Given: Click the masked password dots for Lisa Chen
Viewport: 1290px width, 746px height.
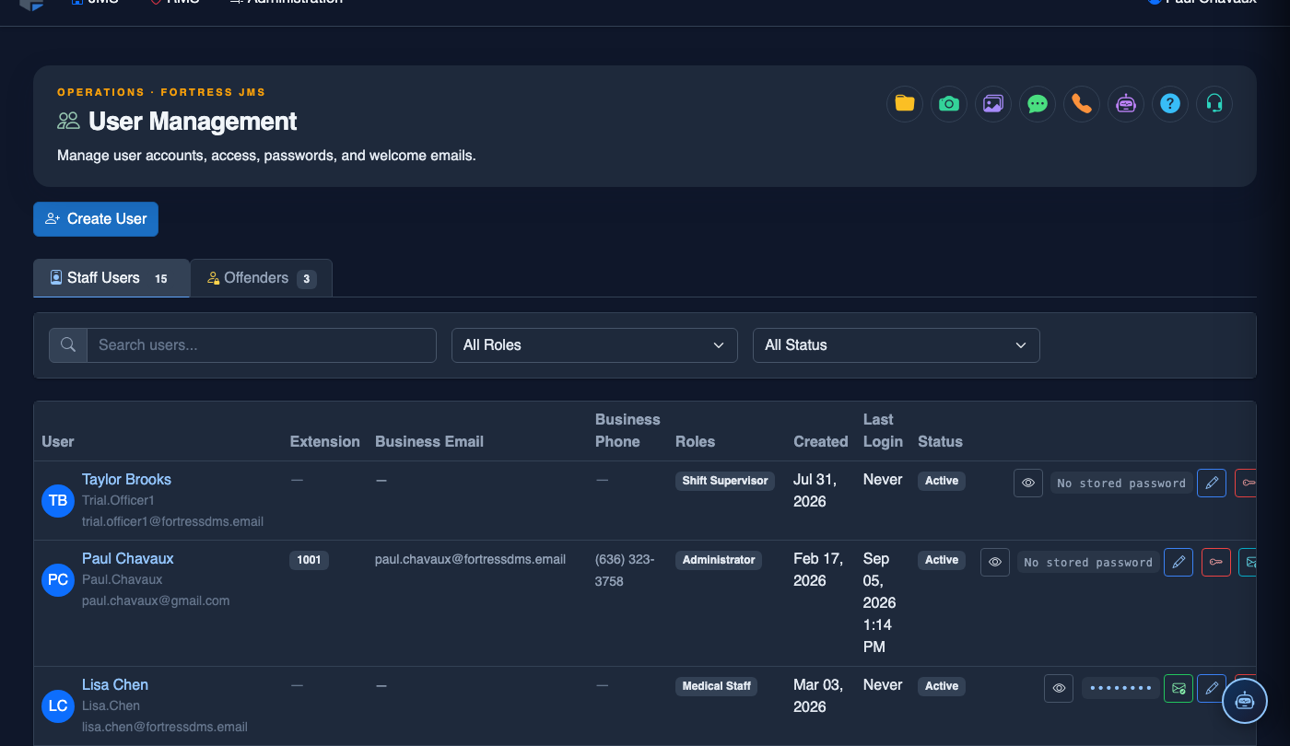Looking at the screenshot, I should pyautogui.click(x=1120, y=688).
